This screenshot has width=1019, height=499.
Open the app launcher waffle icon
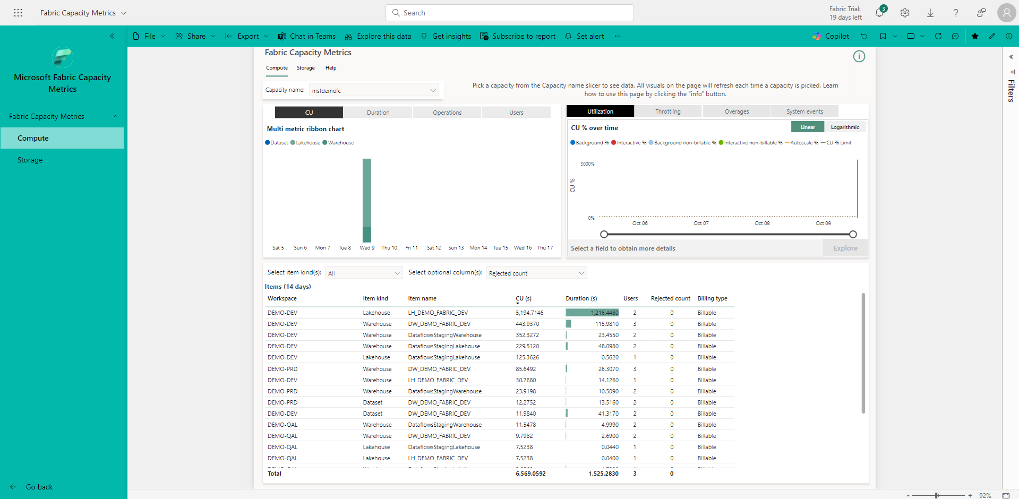click(18, 13)
